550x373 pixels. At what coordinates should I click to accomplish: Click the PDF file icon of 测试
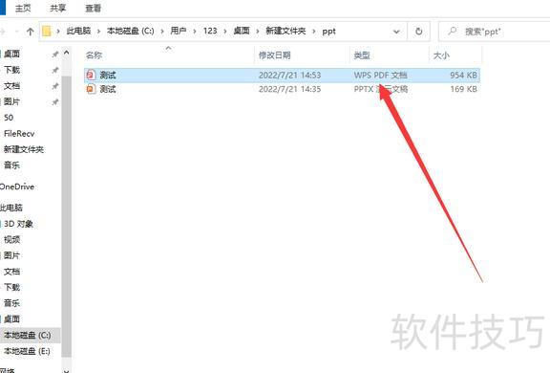[x=91, y=75]
